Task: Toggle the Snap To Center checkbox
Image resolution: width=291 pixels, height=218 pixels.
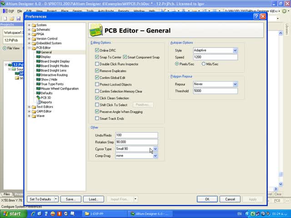Action: tap(97, 57)
